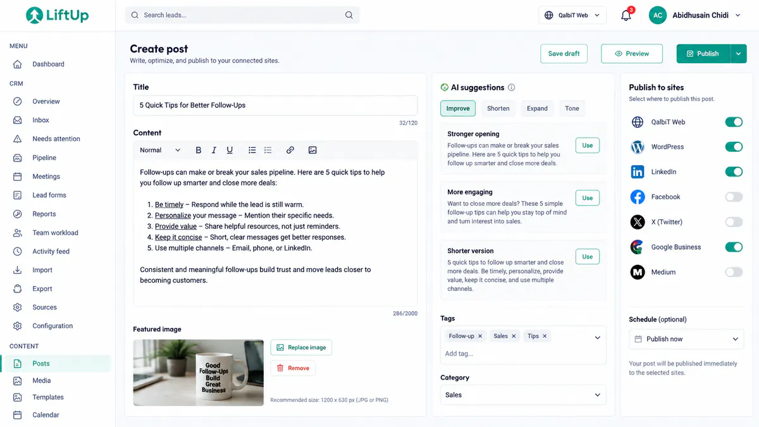Toggle underline formatting in editor
This screenshot has width=759, height=427.
click(x=230, y=150)
